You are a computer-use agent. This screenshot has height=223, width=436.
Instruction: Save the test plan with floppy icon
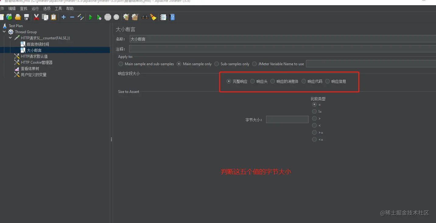tap(26, 17)
